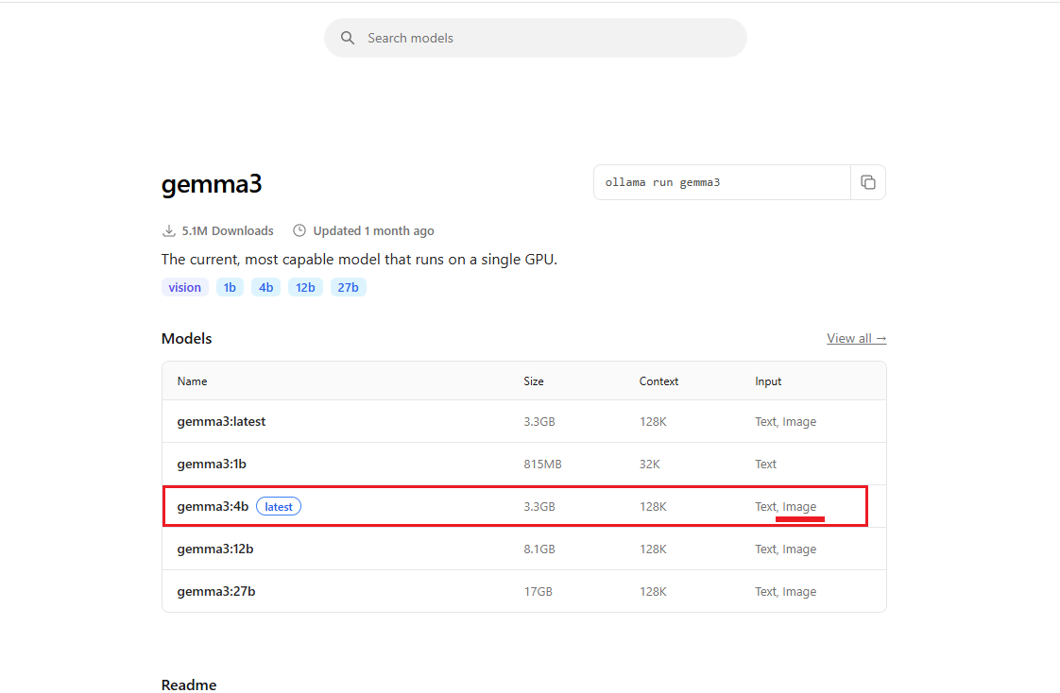Image resolution: width=1060 pixels, height=693 pixels.
Task: Click the Models section heading
Action: pyautogui.click(x=186, y=338)
